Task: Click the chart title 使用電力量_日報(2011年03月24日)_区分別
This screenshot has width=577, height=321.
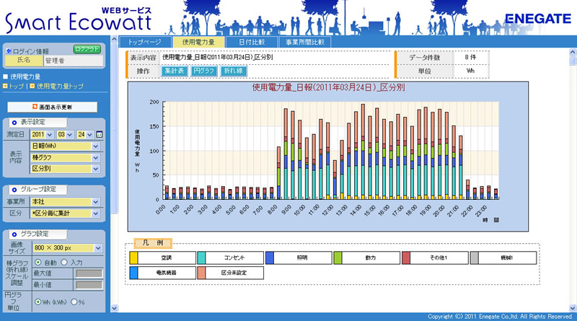Action: coord(328,87)
